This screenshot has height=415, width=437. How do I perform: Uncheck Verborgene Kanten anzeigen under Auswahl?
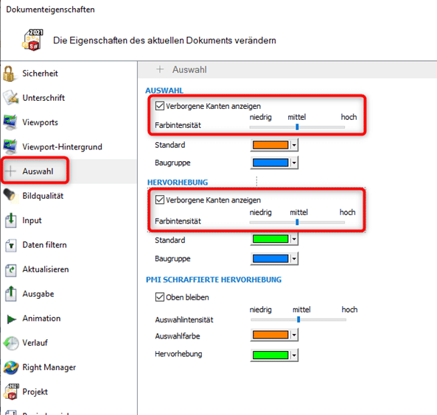pyautogui.click(x=160, y=106)
